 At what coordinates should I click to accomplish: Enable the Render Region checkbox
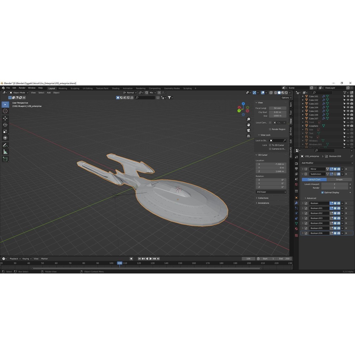tap(270, 129)
